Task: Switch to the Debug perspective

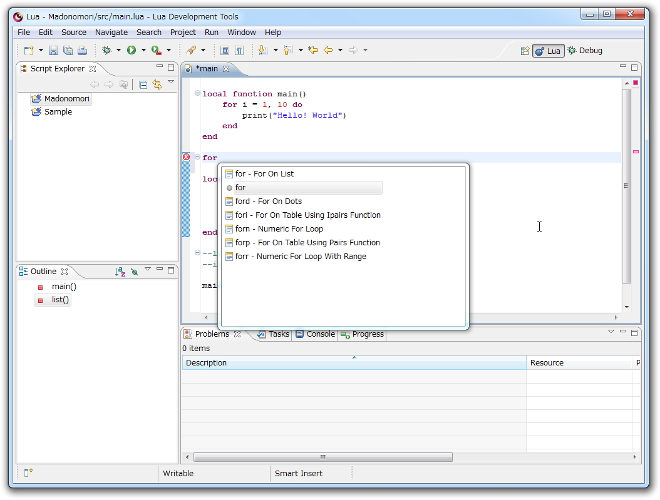Action: [585, 51]
